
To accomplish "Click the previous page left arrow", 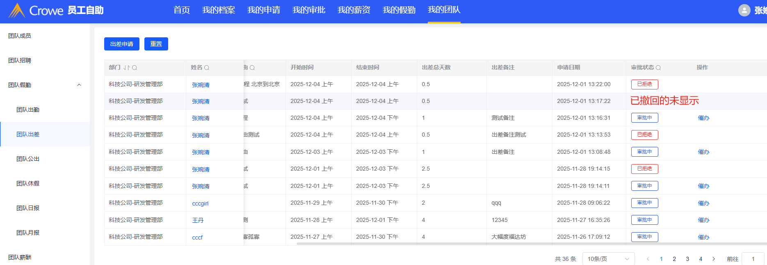I will tap(648, 259).
